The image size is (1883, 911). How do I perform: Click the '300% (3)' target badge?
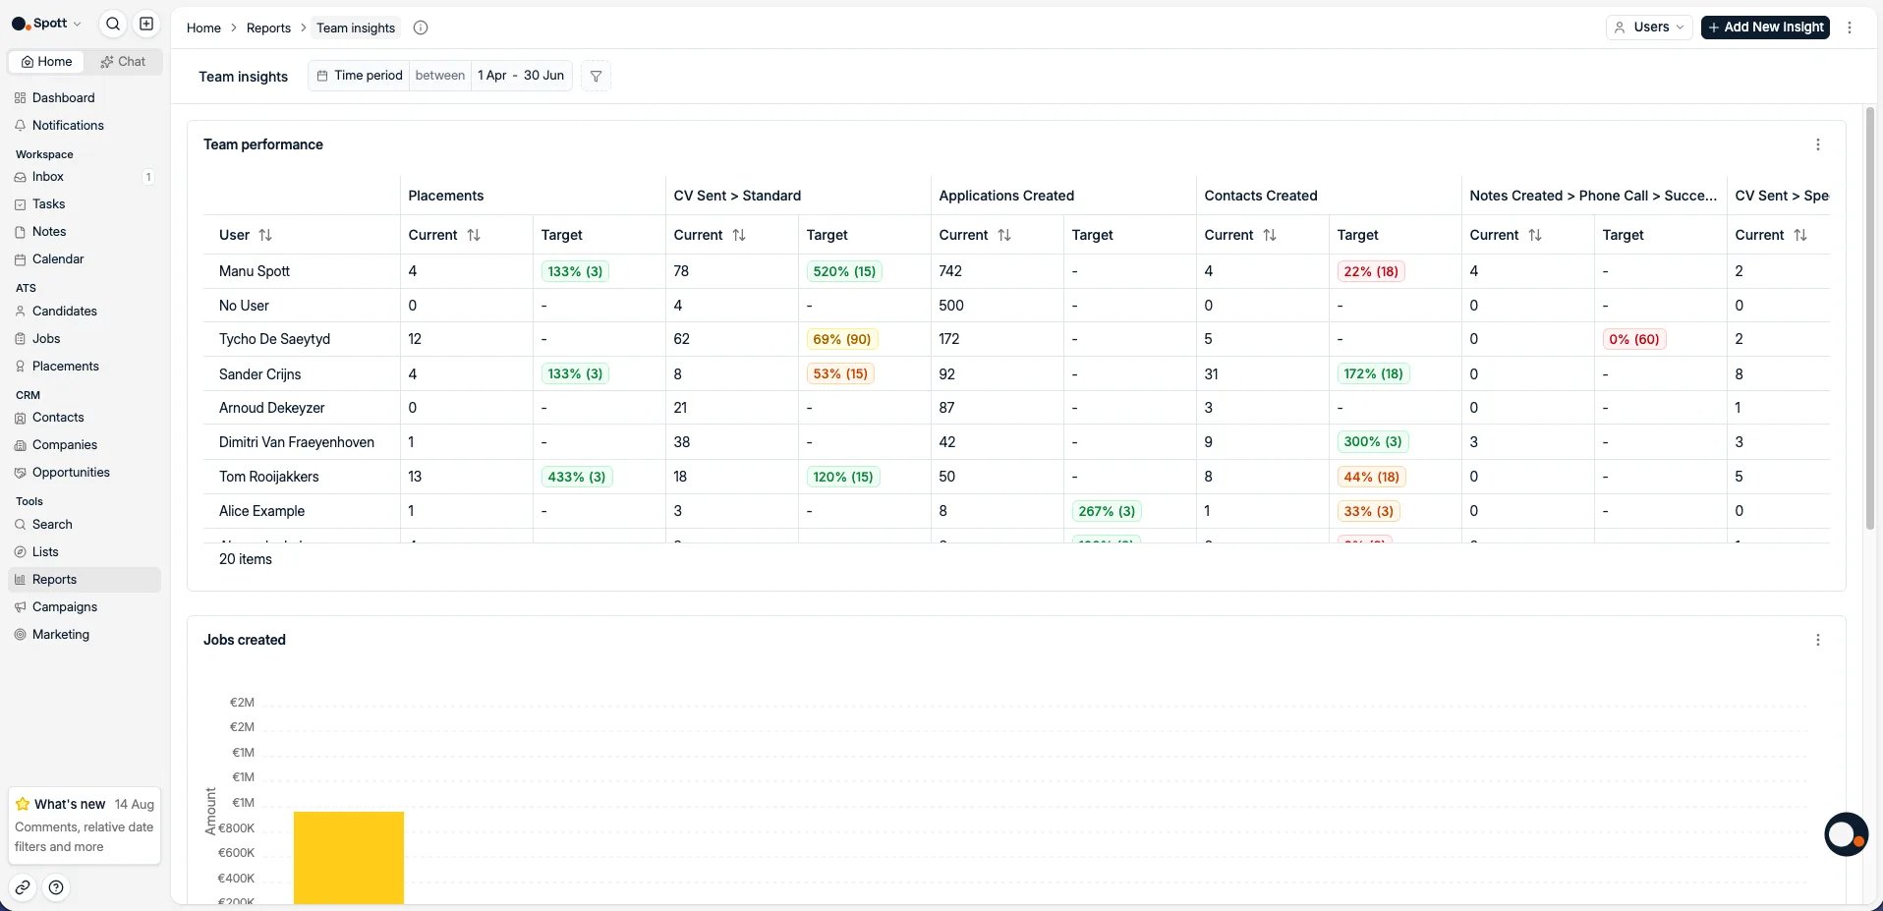click(1373, 442)
